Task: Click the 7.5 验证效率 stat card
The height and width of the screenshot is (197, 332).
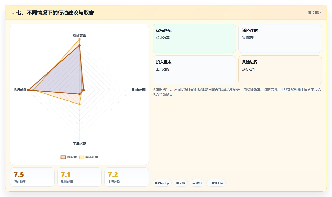Action: pos(32,177)
